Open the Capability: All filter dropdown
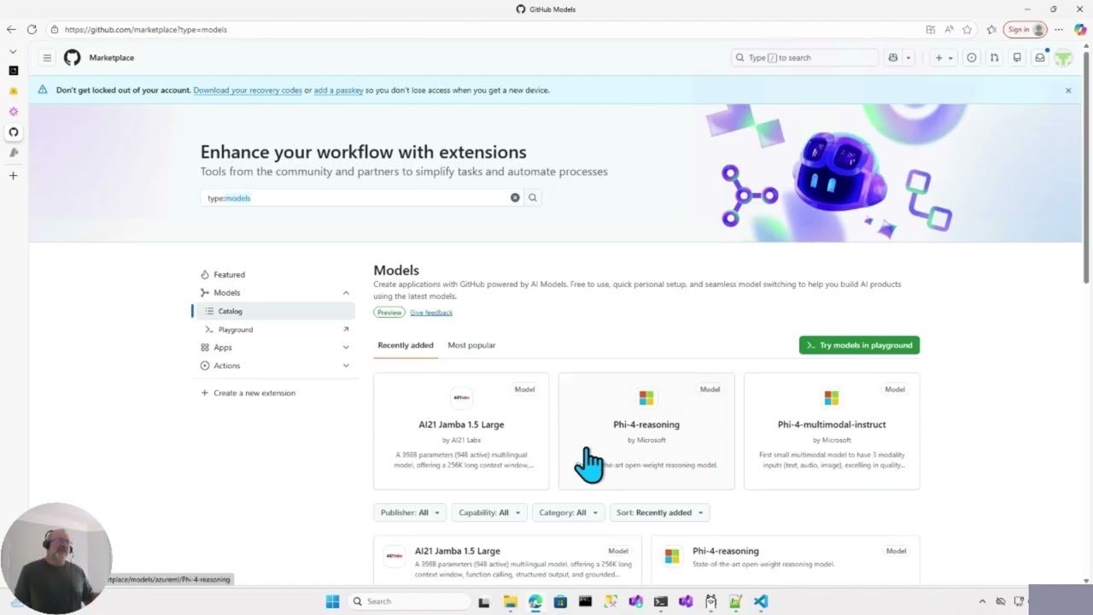 (489, 512)
